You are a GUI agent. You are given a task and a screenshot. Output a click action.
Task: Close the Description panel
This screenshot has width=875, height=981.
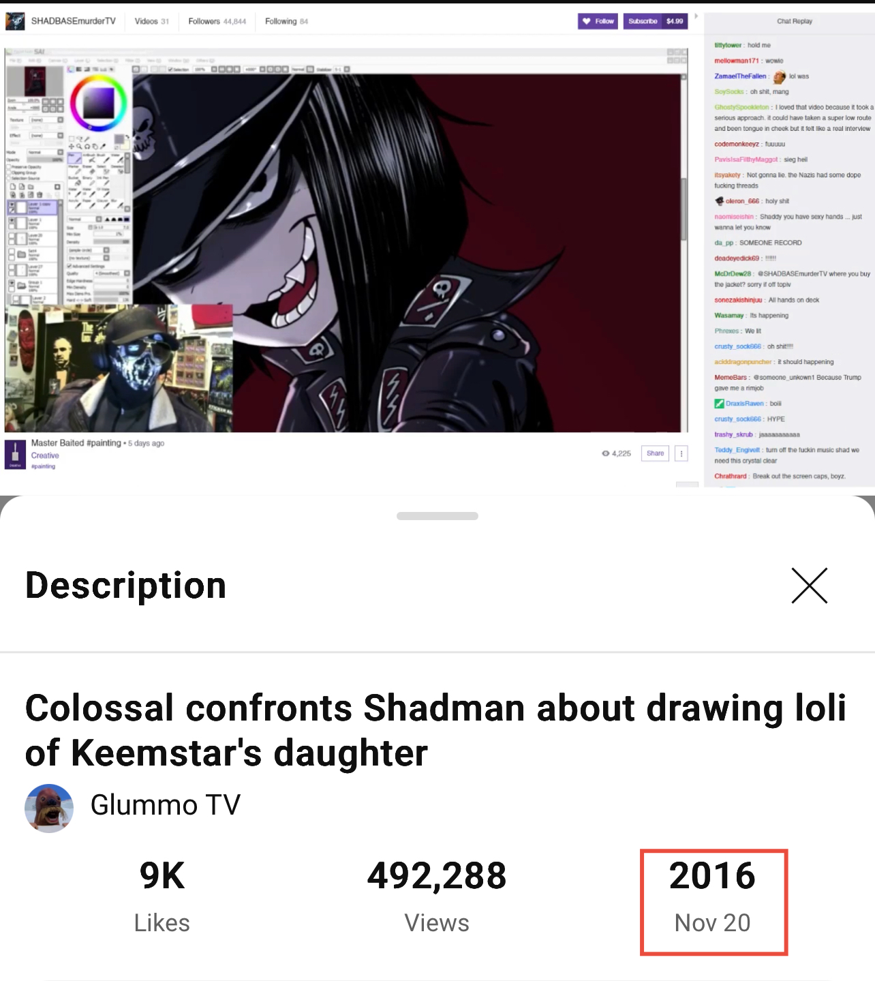click(x=809, y=586)
